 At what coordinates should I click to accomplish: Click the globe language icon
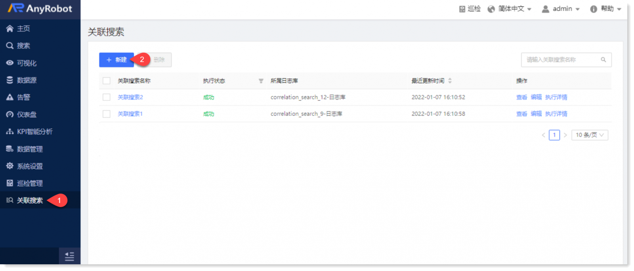[491, 9]
